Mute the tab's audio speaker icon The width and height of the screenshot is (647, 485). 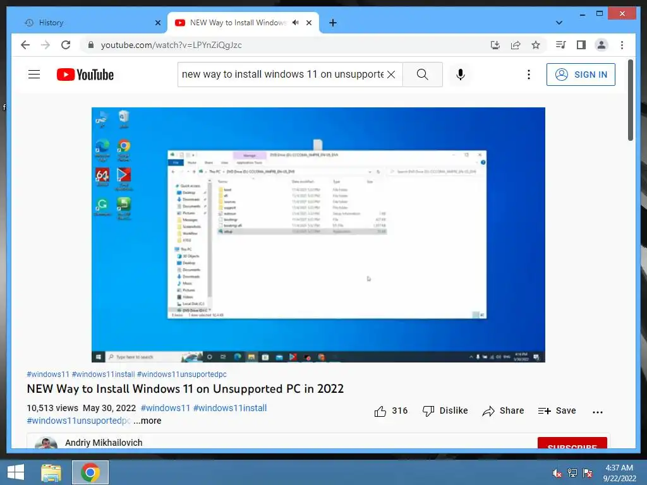coord(296,23)
